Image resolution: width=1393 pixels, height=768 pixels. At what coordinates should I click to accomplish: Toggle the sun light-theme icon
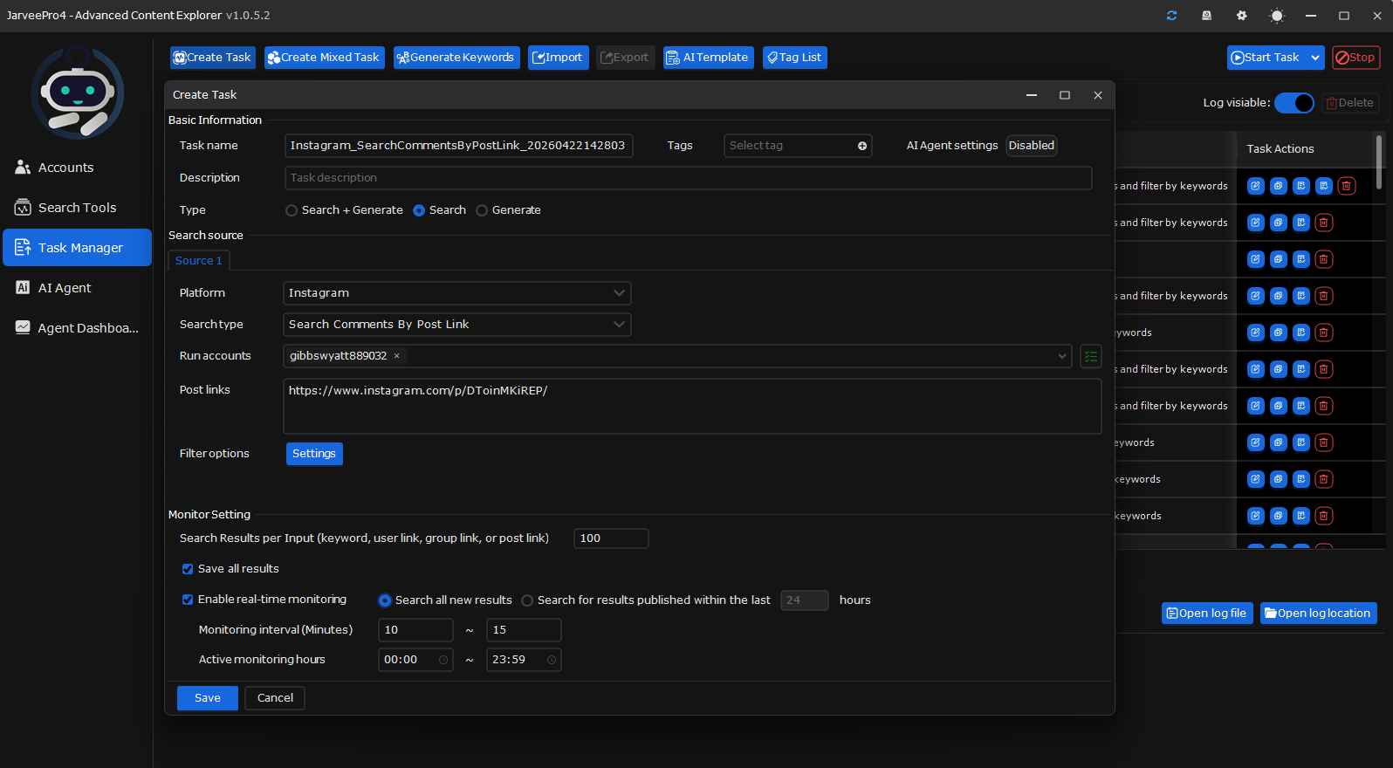[1277, 16]
